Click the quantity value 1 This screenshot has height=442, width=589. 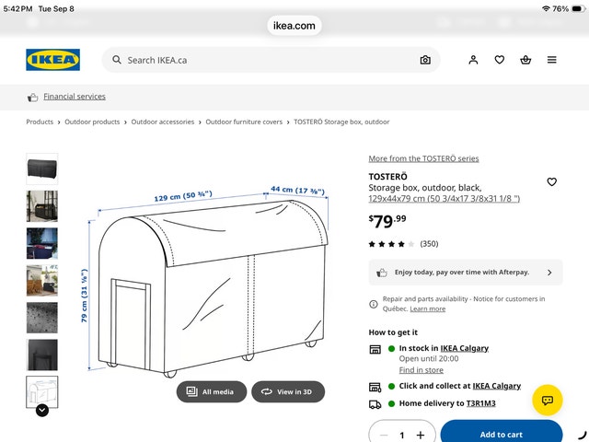click(x=402, y=436)
